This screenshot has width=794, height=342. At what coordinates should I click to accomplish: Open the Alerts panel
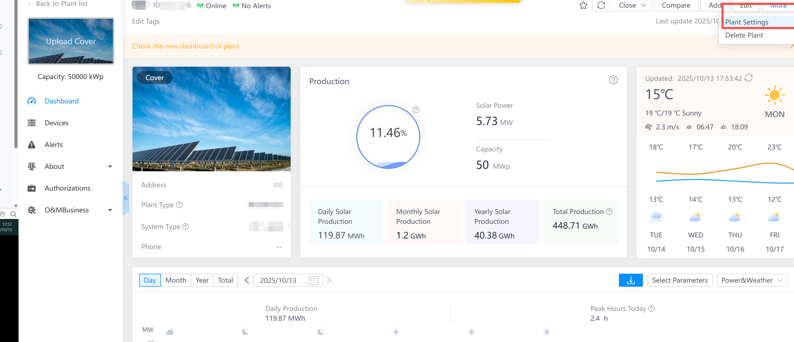pyautogui.click(x=54, y=144)
